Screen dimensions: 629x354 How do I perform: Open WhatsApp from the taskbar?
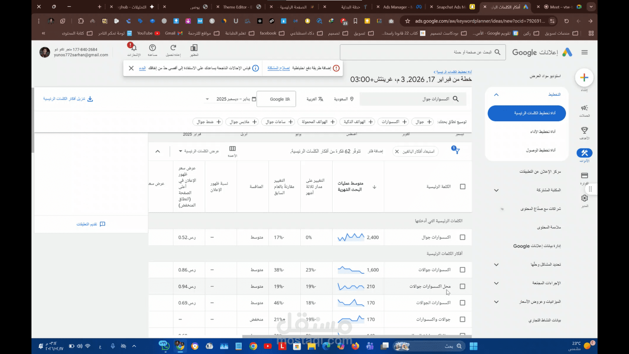164,346
